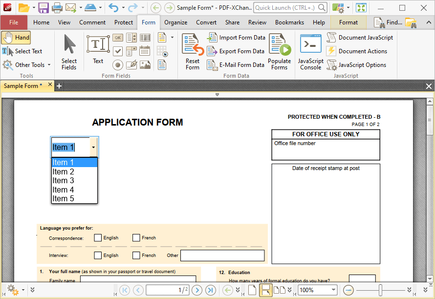Open the File menu
Screen dimensions: 435x299
tap(14, 22)
